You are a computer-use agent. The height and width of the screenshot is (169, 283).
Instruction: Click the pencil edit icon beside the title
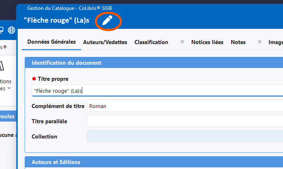click(x=107, y=21)
